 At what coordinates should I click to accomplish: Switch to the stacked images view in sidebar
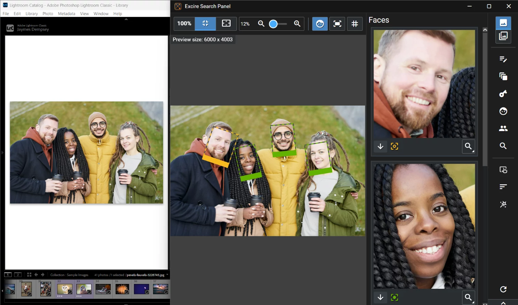[x=503, y=36]
